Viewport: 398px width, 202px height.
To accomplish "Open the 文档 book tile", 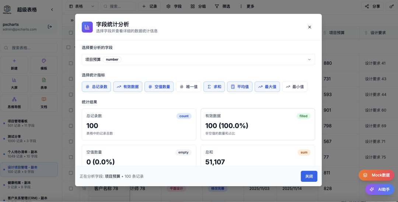I will tap(43, 103).
